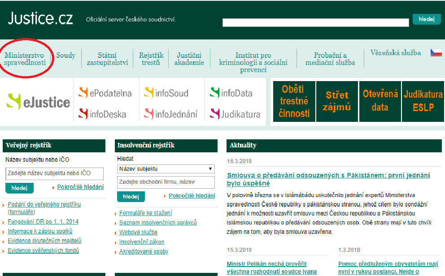
Task: Open infoData service
Action: [231, 93]
